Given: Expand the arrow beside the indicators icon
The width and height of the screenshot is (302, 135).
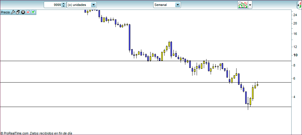Looking at the screenshot, I should pos(250,5).
